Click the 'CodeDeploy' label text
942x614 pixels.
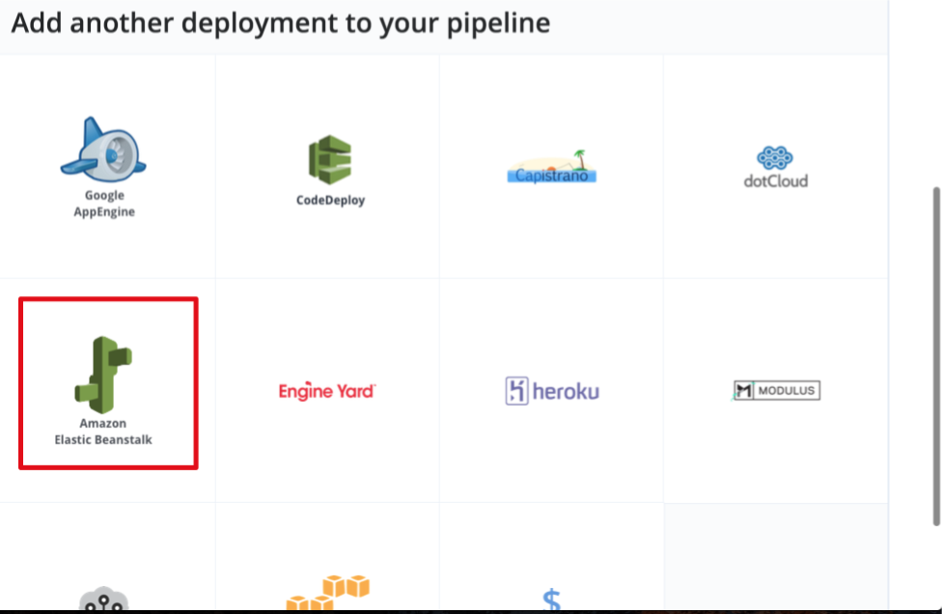point(330,200)
